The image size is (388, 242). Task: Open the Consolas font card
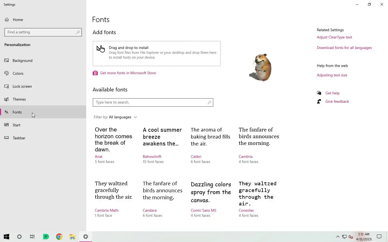tap(259, 199)
